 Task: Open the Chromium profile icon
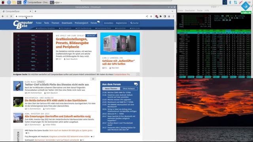[x=169, y=16]
